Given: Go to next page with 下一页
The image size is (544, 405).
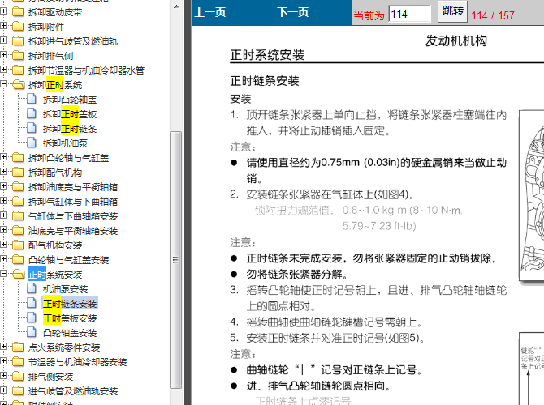Looking at the screenshot, I should point(293,12).
